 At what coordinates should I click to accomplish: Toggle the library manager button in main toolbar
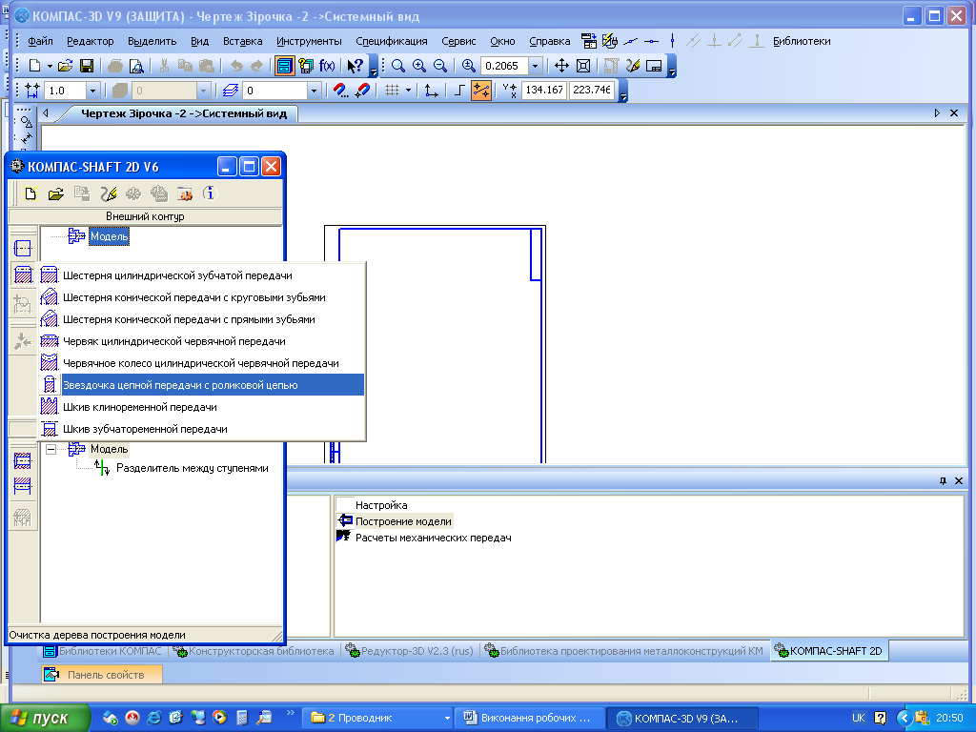284,66
